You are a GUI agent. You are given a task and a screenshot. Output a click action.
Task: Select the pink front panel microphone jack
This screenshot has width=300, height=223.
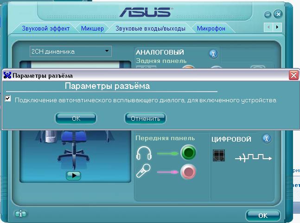(188, 172)
